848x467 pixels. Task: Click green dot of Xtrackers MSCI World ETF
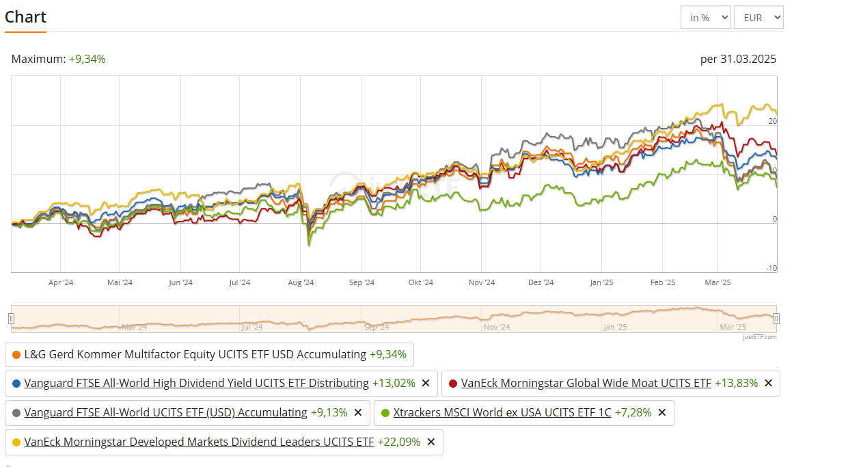[385, 413]
